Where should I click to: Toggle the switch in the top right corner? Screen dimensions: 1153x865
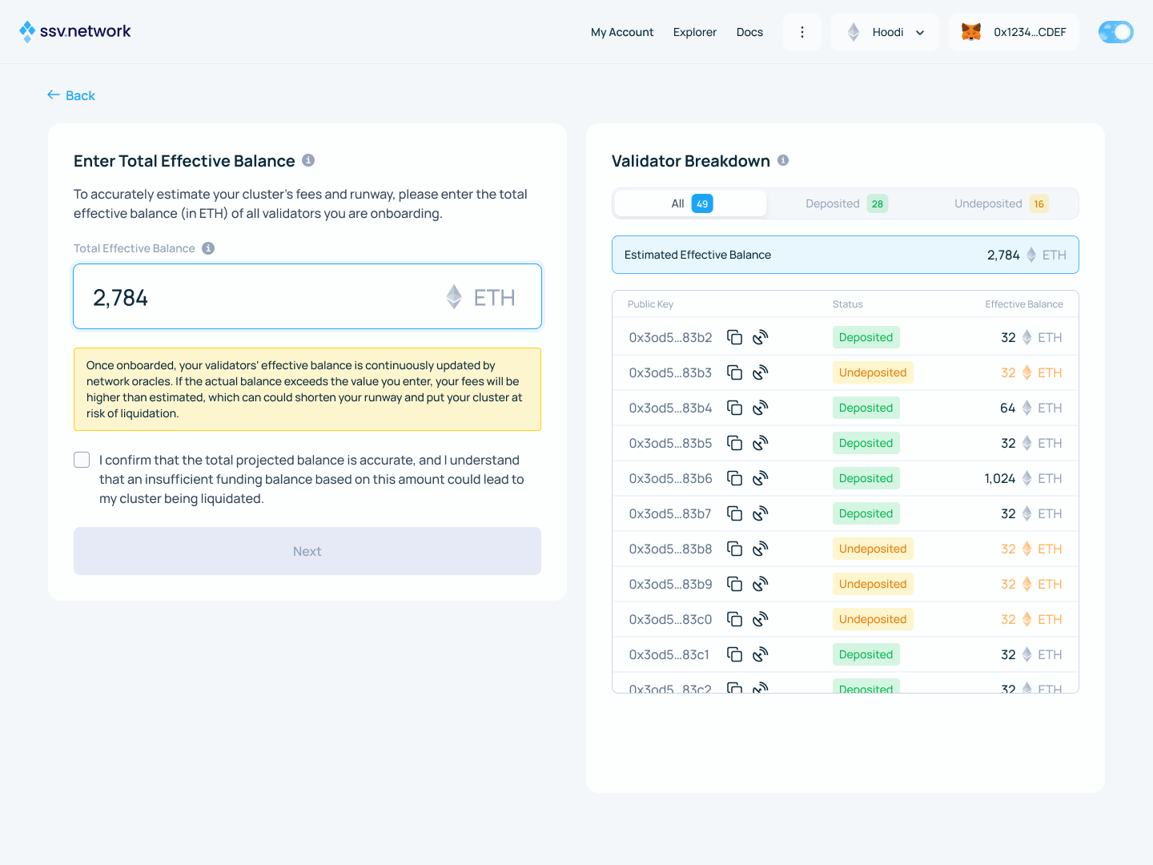coord(1115,32)
